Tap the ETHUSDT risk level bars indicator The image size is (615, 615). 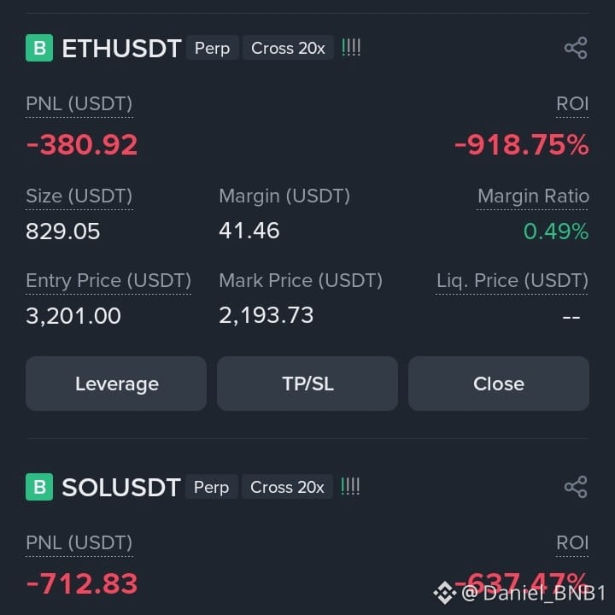click(x=351, y=48)
